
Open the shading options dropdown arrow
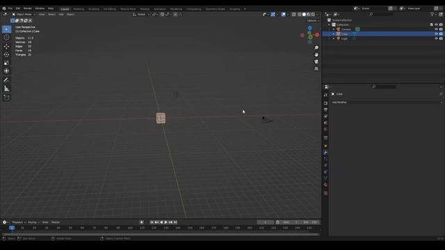[317, 15]
